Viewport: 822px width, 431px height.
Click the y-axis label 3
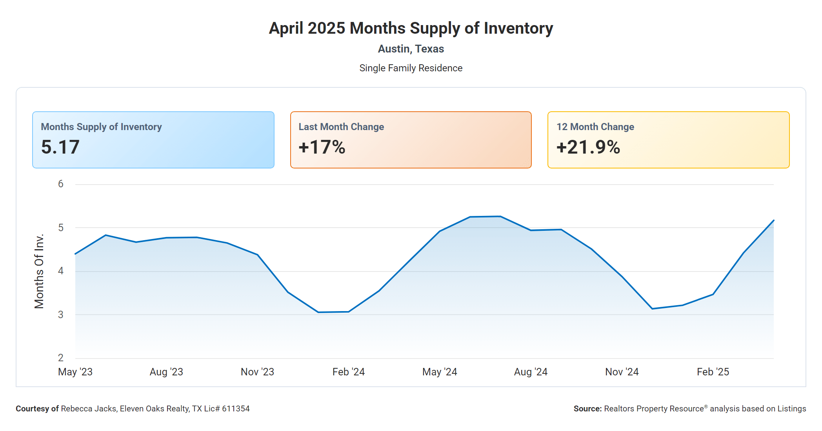coord(61,315)
